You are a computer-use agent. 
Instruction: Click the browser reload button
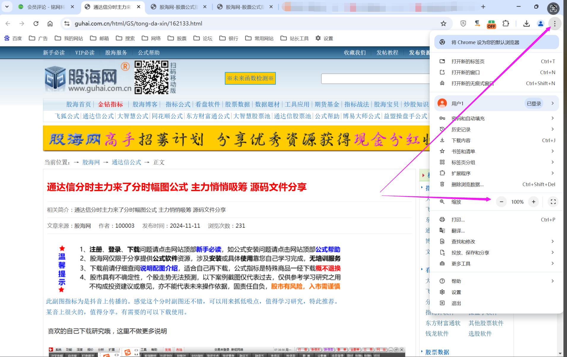(x=36, y=23)
